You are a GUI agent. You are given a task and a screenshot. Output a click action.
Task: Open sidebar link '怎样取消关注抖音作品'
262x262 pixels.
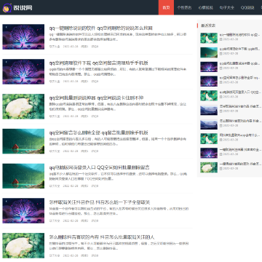tap(240, 106)
